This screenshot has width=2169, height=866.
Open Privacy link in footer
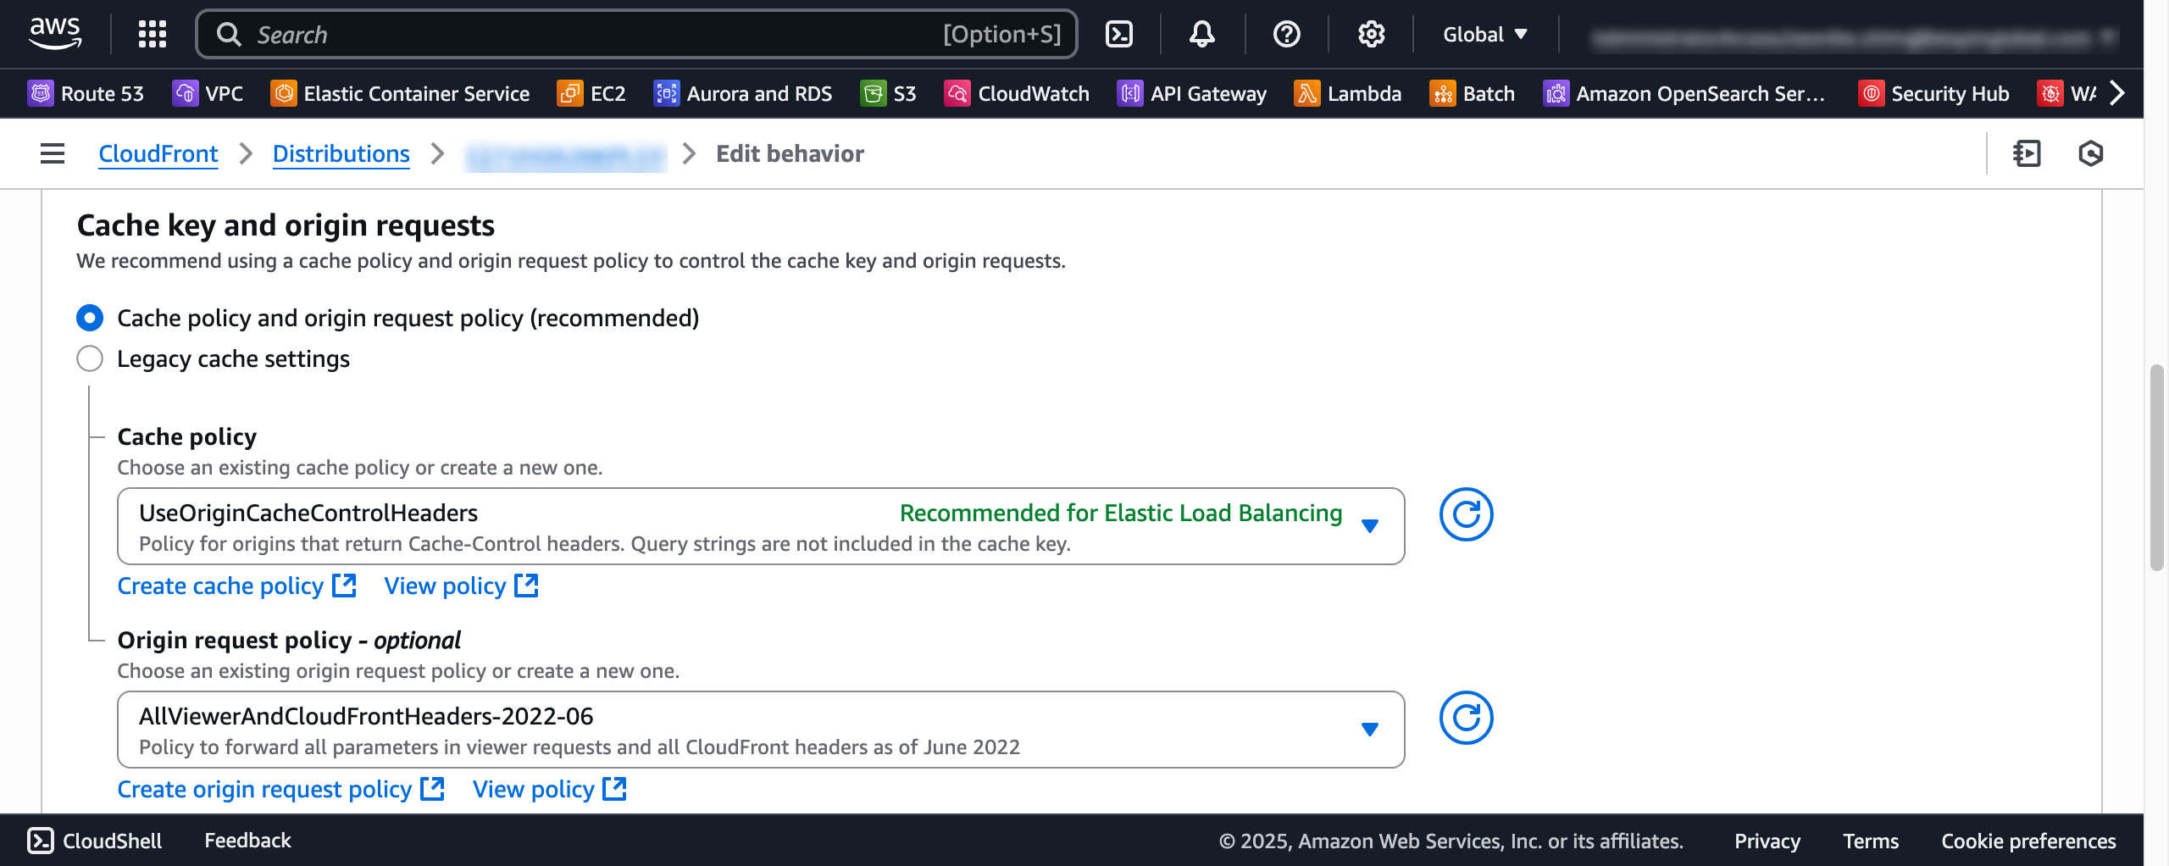(1767, 841)
